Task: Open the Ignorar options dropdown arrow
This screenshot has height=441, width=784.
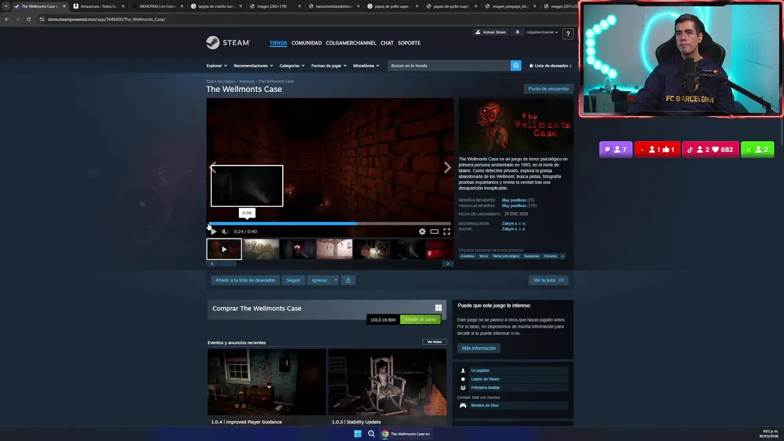Action: pyautogui.click(x=336, y=280)
